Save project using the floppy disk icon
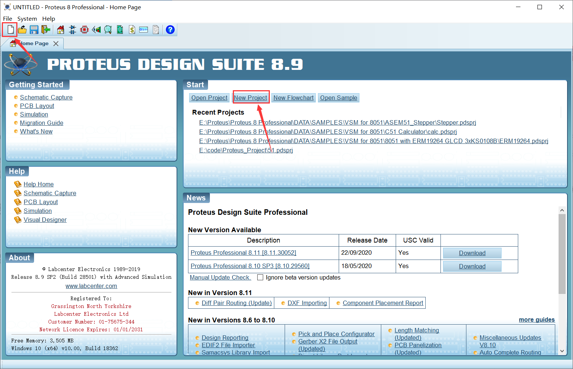The width and height of the screenshot is (573, 369). (x=34, y=30)
